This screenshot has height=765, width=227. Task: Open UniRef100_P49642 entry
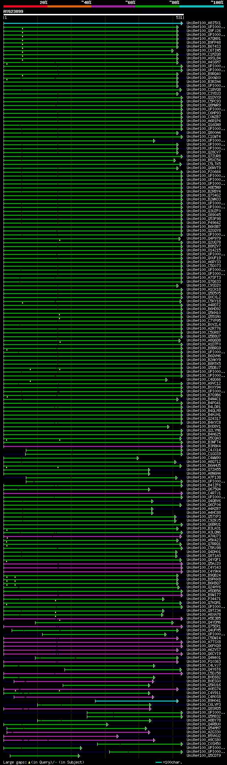coord(204,223)
